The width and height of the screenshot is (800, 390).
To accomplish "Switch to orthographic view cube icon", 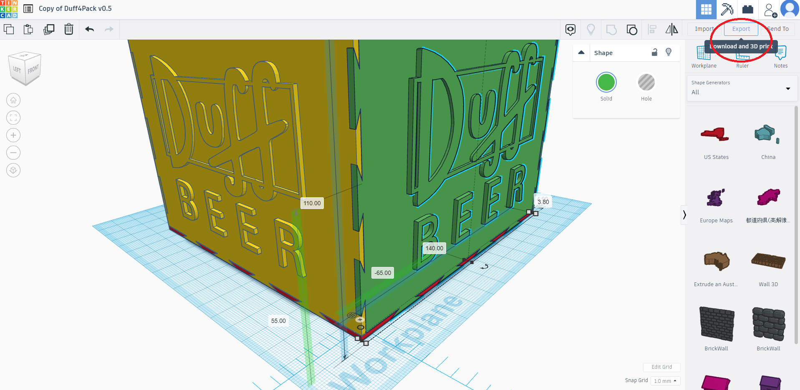I will point(13,170).
